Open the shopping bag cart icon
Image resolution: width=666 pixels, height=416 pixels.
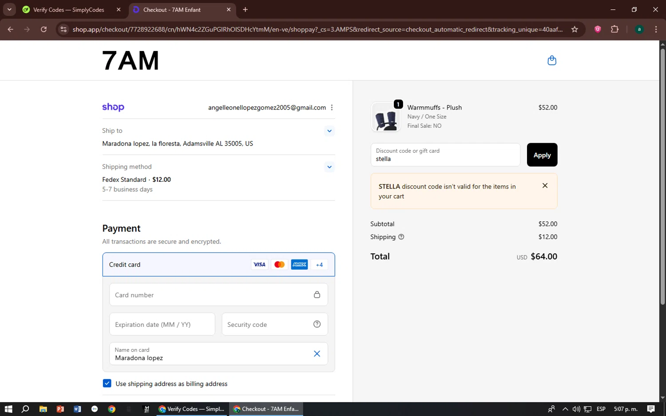point(552,60)
